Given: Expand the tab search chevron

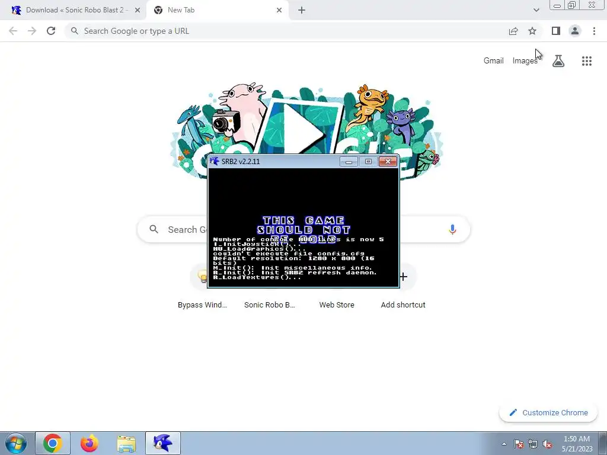Looking at the screenshot, I should (x=536, y=10).
